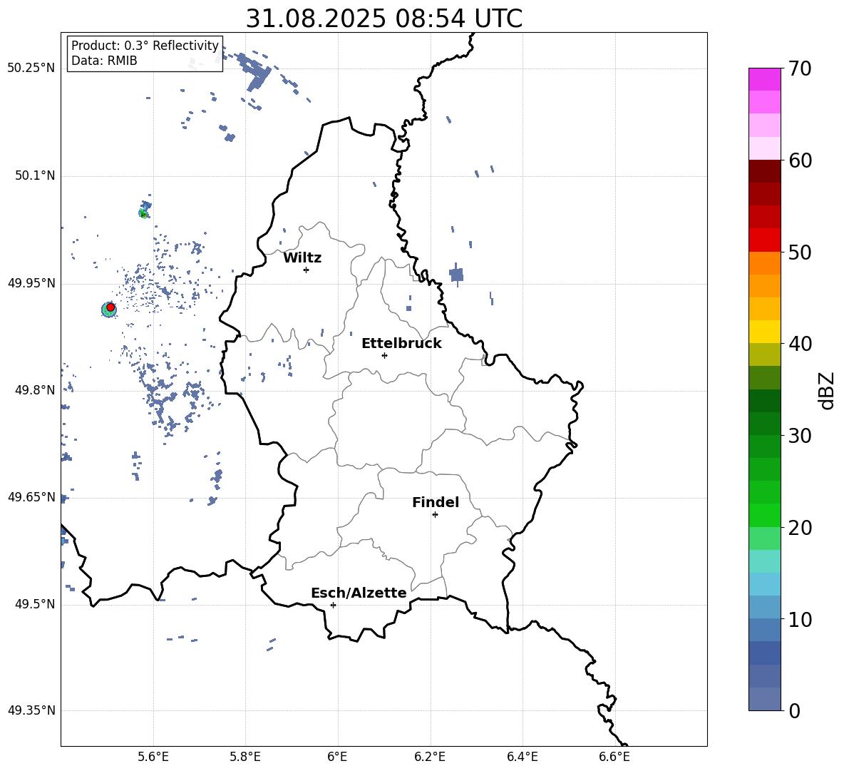
Task: Click the 60 value on the colorbar
Action: point(800,160)
